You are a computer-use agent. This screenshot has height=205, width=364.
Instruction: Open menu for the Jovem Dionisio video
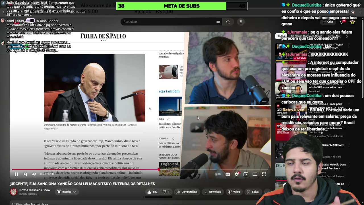(350, 65)
